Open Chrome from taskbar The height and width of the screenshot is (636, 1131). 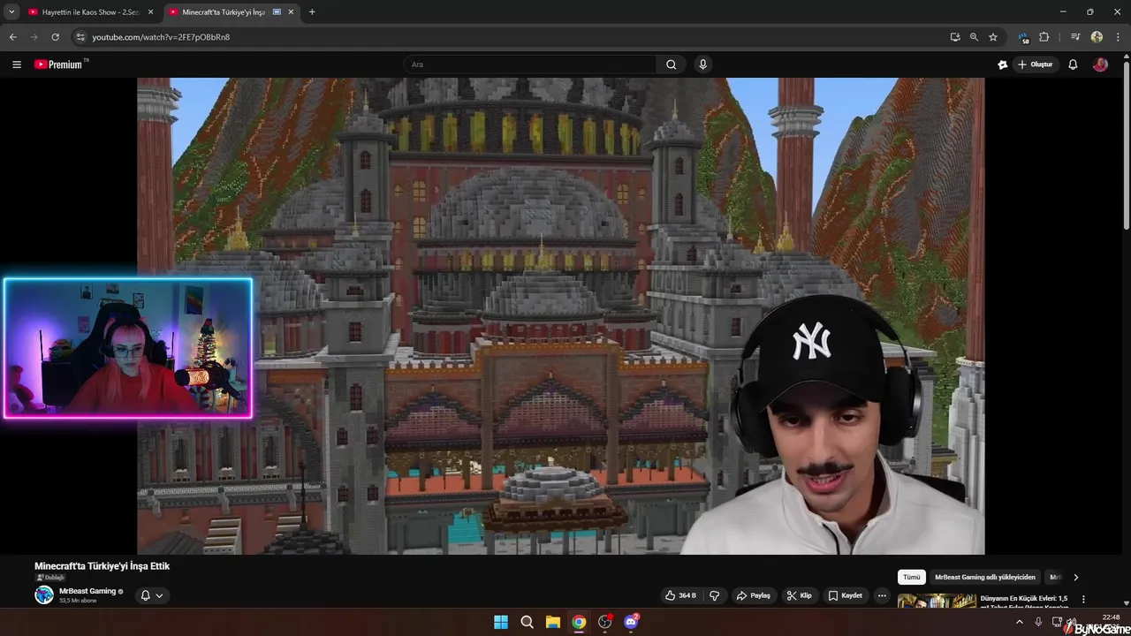[579, 622]
